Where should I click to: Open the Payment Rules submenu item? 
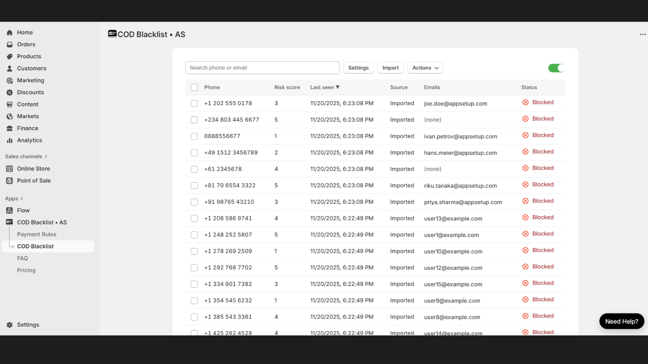[36, 235]
